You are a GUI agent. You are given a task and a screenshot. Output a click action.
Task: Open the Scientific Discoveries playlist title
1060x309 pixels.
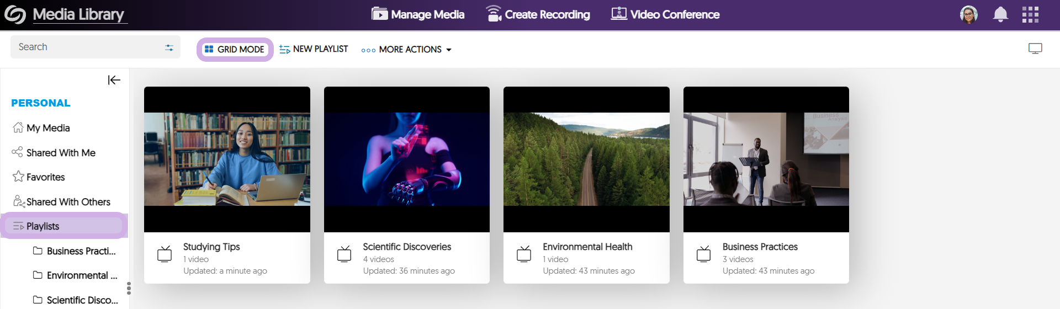pyautogui.click(x=407, y=247)
